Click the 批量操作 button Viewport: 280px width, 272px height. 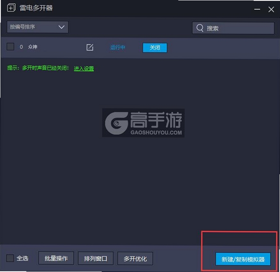tap(56, 258)
